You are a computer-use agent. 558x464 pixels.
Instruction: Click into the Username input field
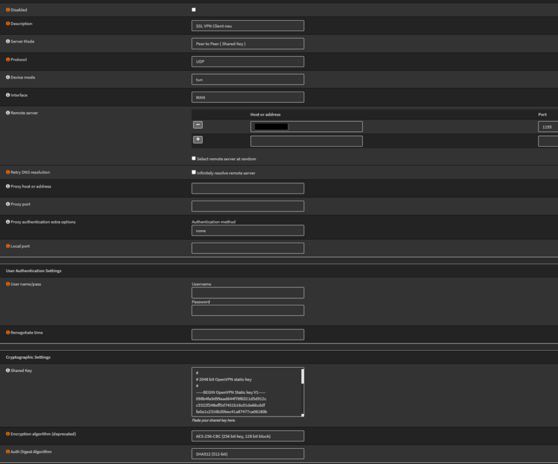click(247, 293)
